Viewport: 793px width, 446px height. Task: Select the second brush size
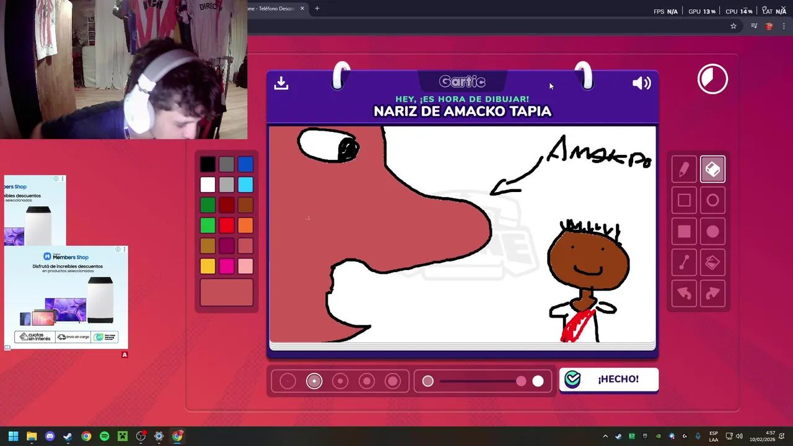pos(314,381)
